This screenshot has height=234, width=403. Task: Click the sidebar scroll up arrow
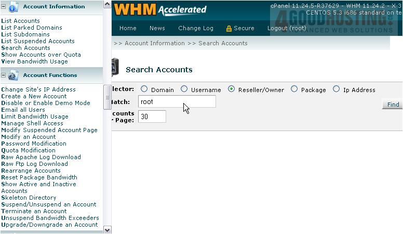108,4
